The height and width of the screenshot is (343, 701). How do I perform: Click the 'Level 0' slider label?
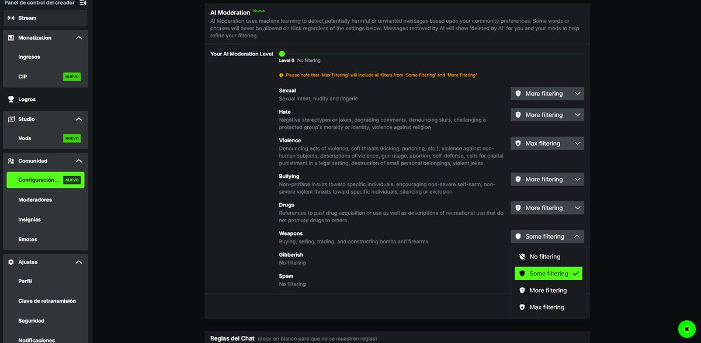tap(286, 61)
